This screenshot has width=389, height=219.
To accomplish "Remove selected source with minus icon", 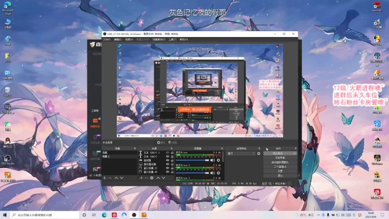I will pyautogui.click(x=146, y=178).
